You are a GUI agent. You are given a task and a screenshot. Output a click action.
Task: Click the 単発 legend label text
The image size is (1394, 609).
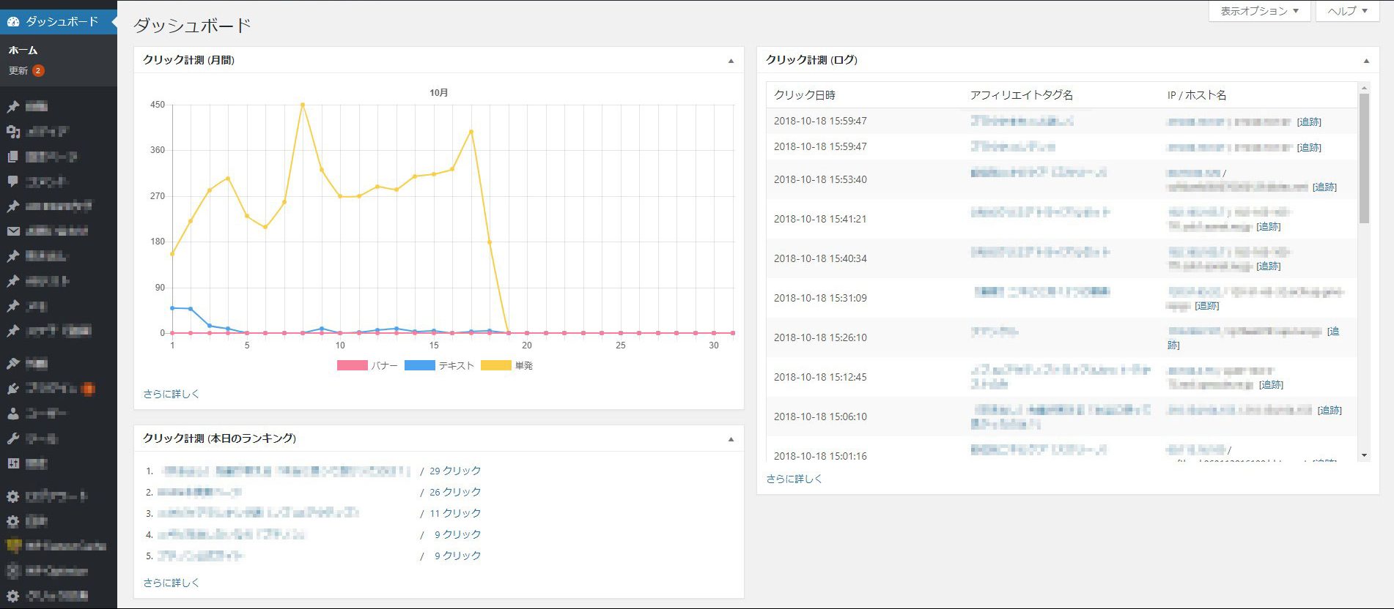[524, 365]
